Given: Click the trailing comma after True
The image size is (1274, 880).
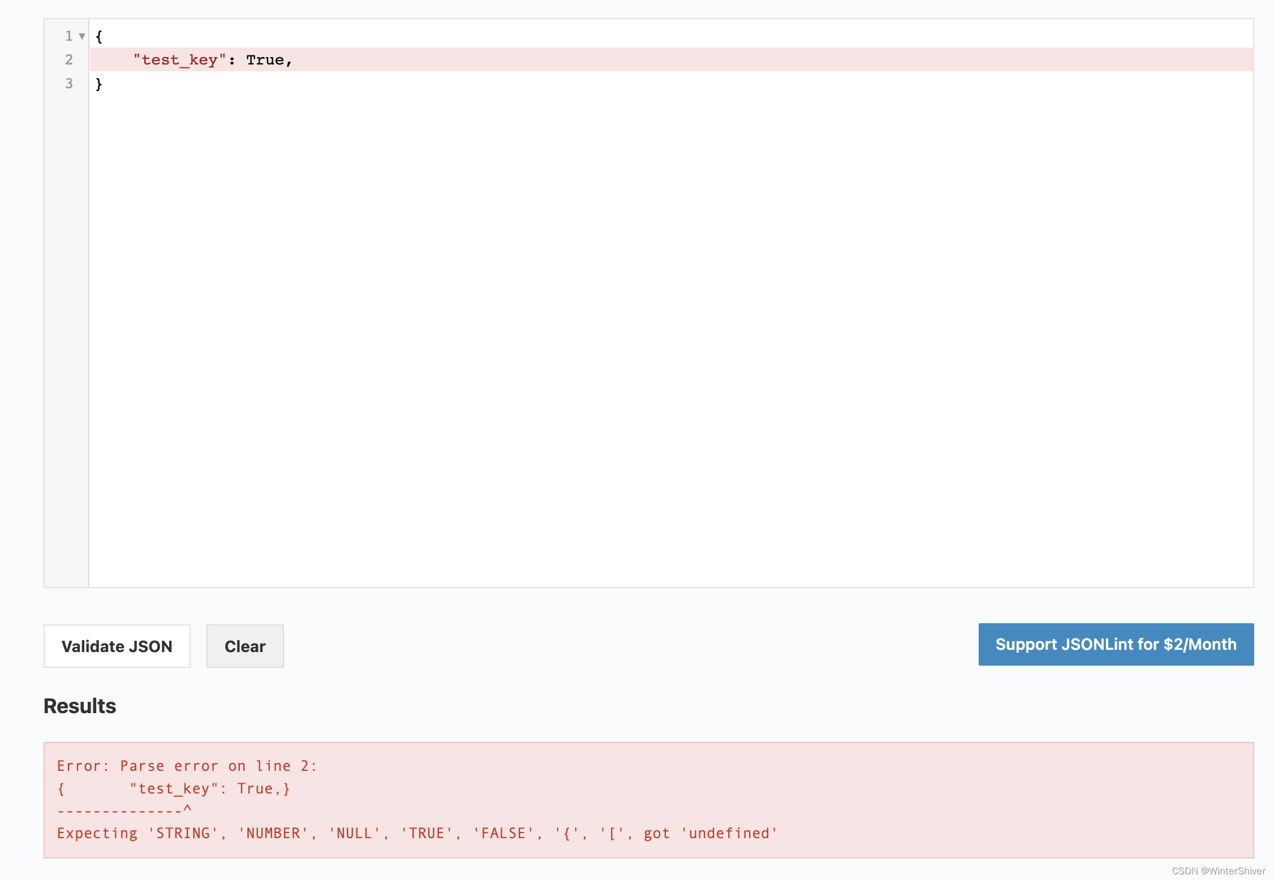Looking at the screenshot, I should [x=290, y=60].
